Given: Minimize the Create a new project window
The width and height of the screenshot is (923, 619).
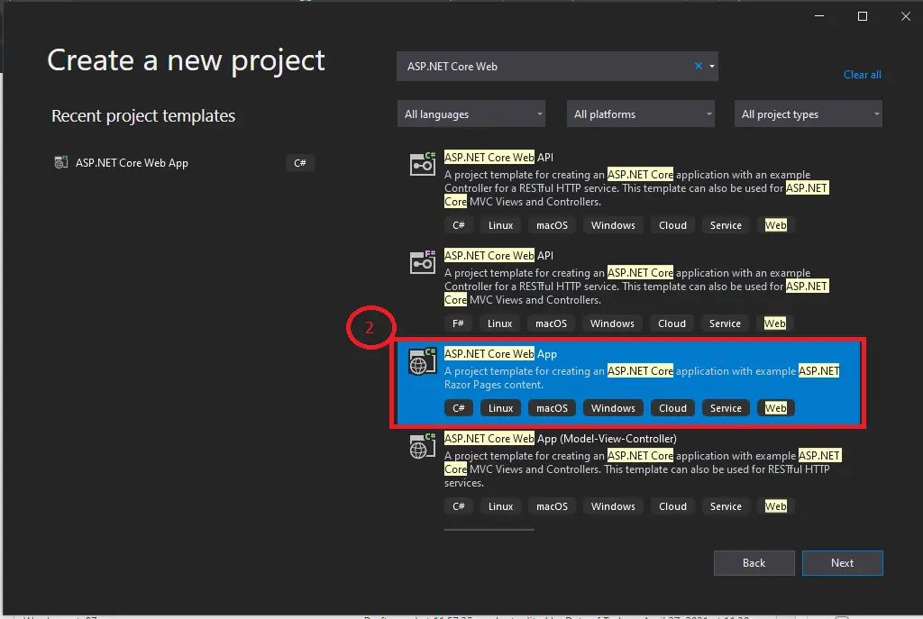Looking at the screenshot, I should point(818,16).
